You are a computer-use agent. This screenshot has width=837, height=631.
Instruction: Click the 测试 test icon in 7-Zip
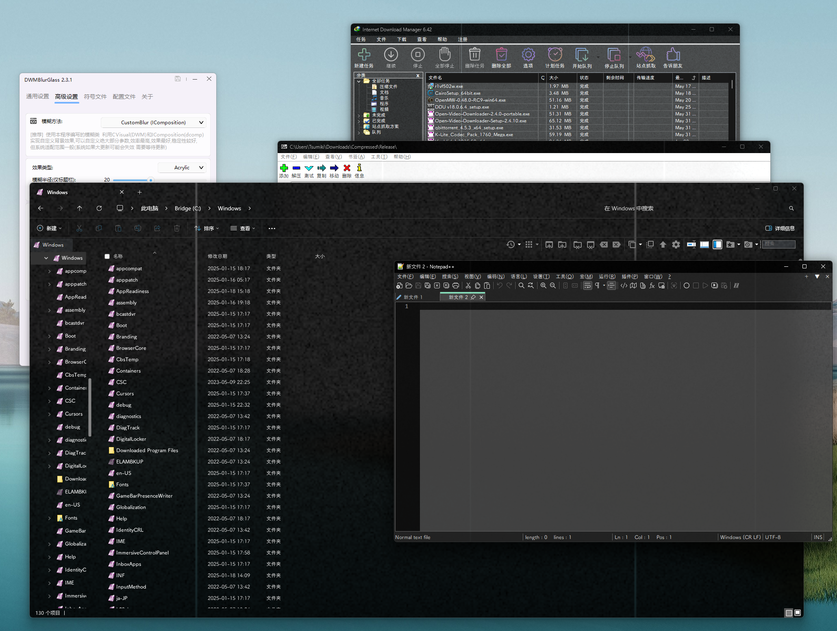coord(309,168)
